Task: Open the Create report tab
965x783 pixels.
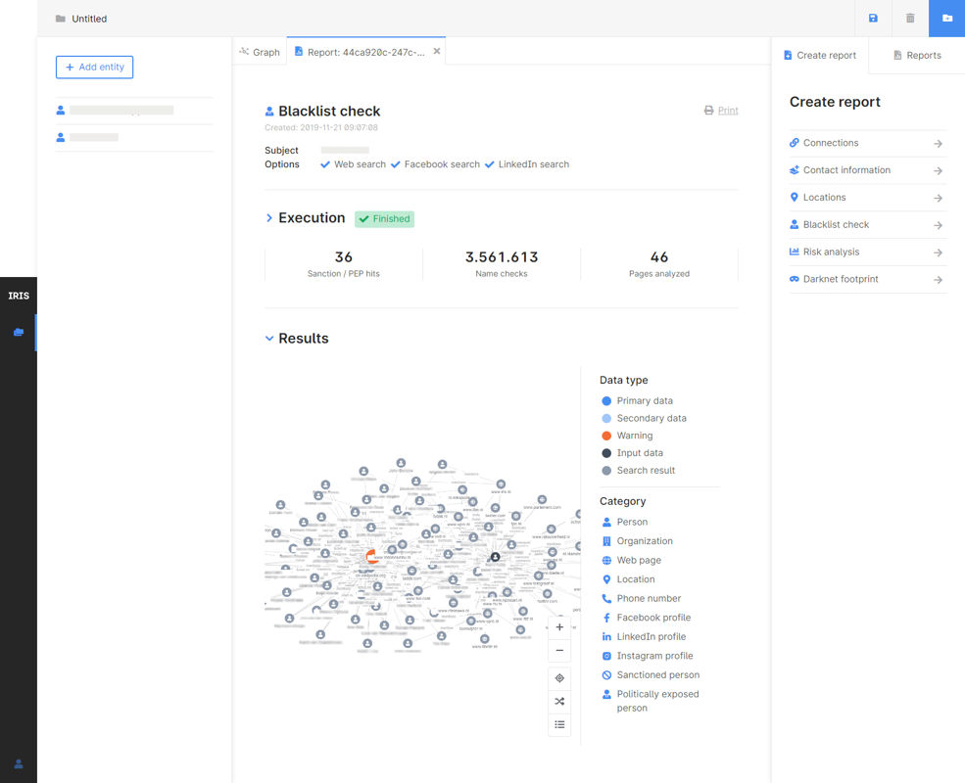Action: coord(820,56)
